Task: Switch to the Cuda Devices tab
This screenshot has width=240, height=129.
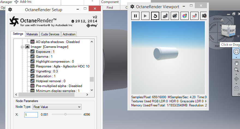Action: click(50, 34)
